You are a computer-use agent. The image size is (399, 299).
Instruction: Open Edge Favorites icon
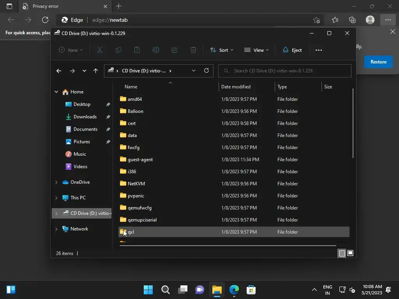pyautogui.click(x=335, y=20)
